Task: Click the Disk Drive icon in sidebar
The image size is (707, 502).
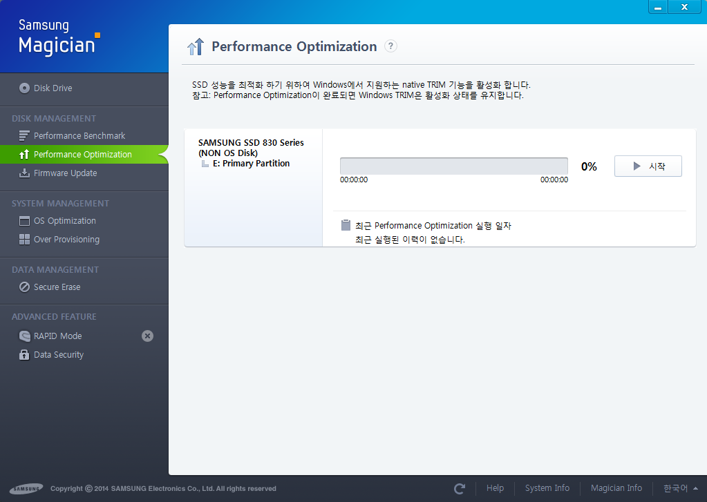Action: 25,88
